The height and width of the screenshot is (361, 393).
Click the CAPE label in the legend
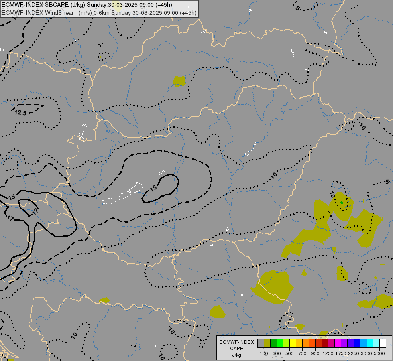click(236, 349)
